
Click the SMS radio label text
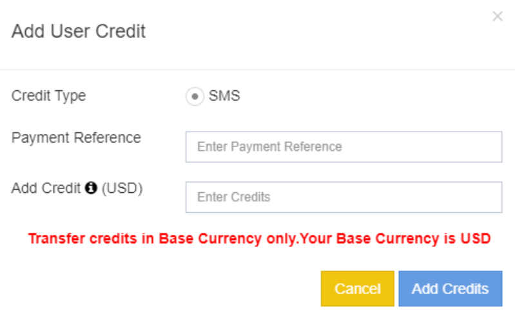(x=224, y=97)
